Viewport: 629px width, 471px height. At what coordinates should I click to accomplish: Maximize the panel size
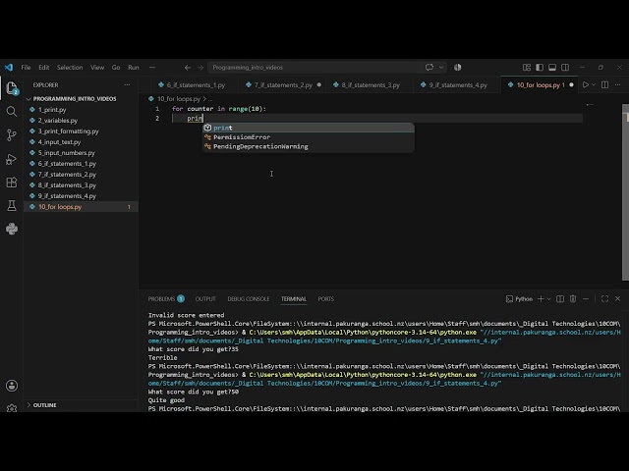tap(605, 298)
